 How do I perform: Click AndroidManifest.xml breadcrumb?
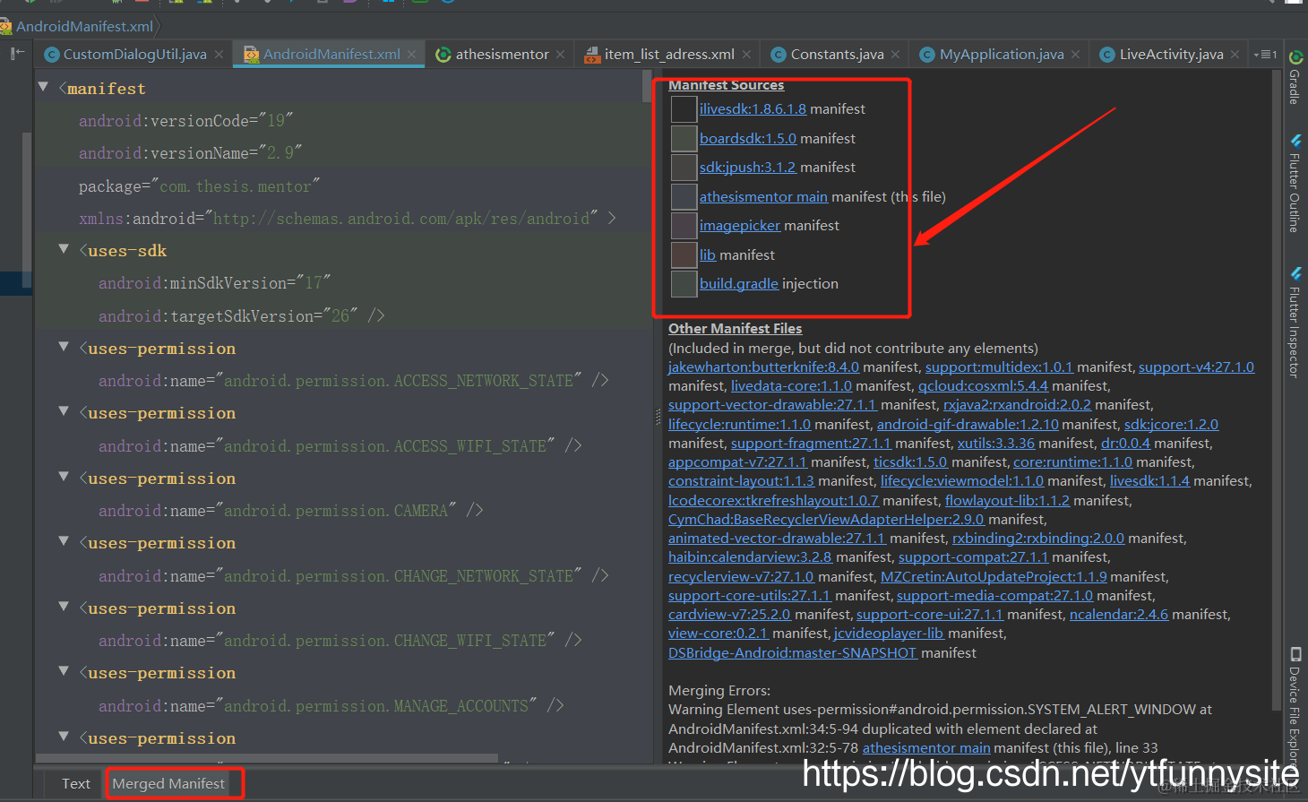coord(84,27)
